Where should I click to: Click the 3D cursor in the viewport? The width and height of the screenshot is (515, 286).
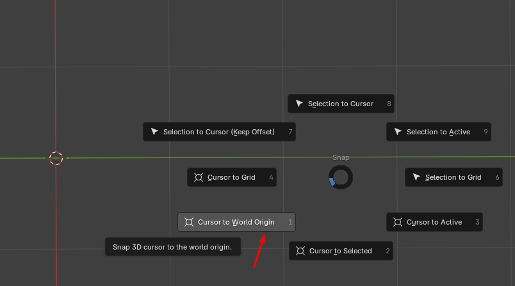click(x=56, y=158)
